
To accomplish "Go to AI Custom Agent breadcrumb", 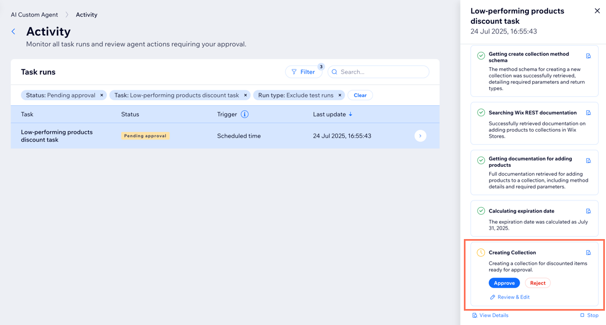I will 34,15.
